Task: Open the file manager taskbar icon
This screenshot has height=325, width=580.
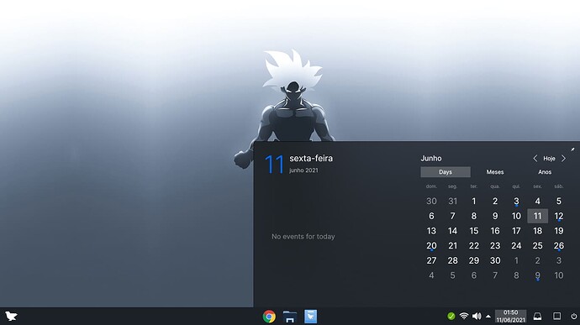Action: point(290,317)
